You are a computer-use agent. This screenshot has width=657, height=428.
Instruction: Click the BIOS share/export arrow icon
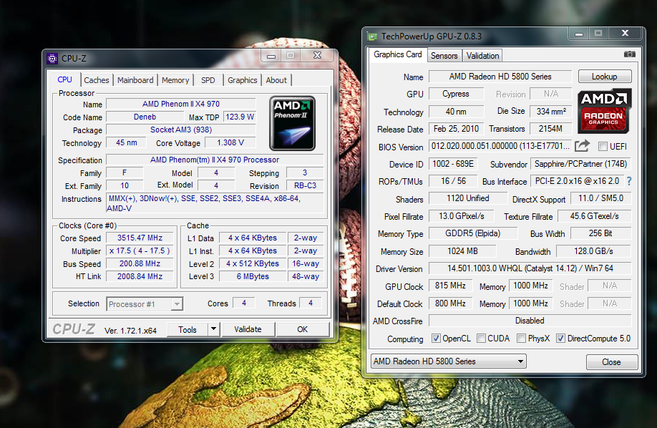pyautogui.click(x=582, y=146)
